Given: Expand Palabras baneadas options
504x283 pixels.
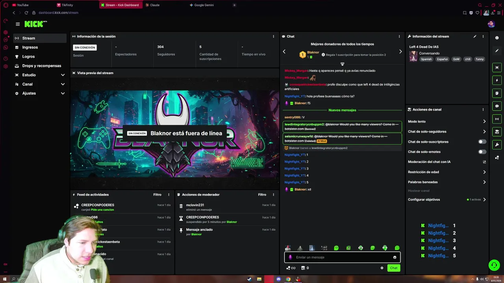Looking at the screenshot, I should tap(484, 182).
